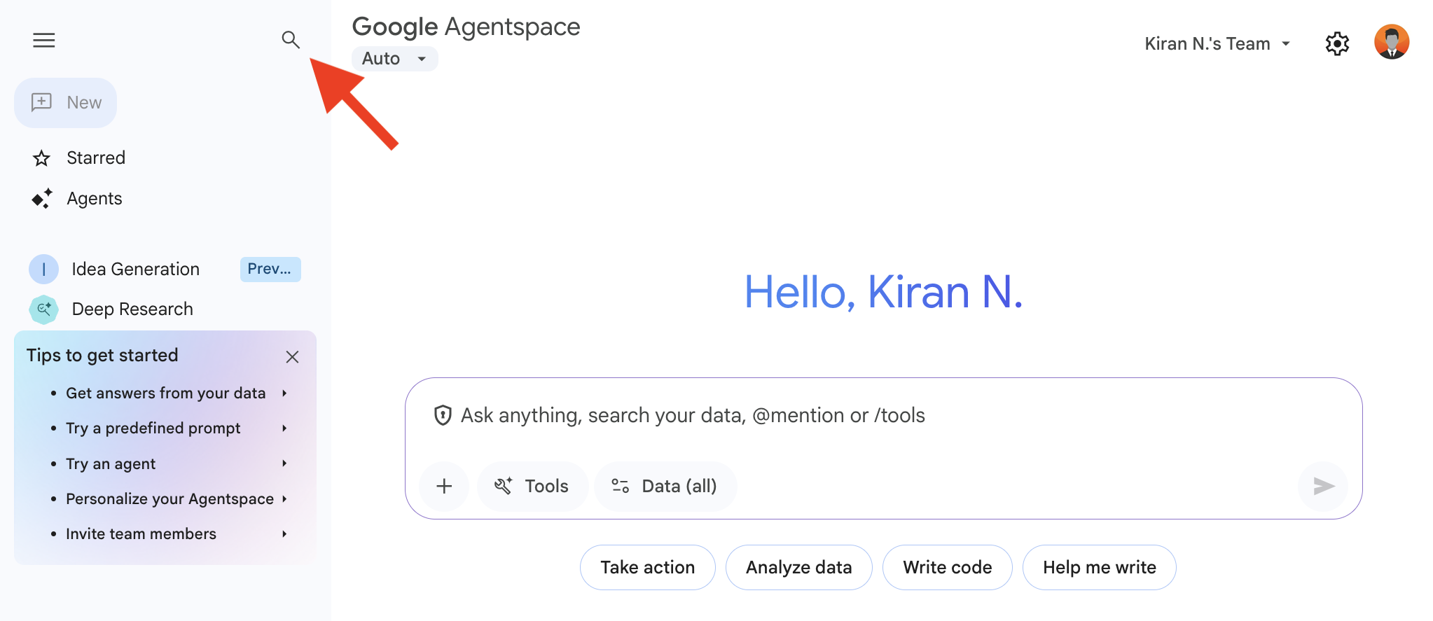Open the Tools selector button
The image size is (1433, 621).
point(532,486)
